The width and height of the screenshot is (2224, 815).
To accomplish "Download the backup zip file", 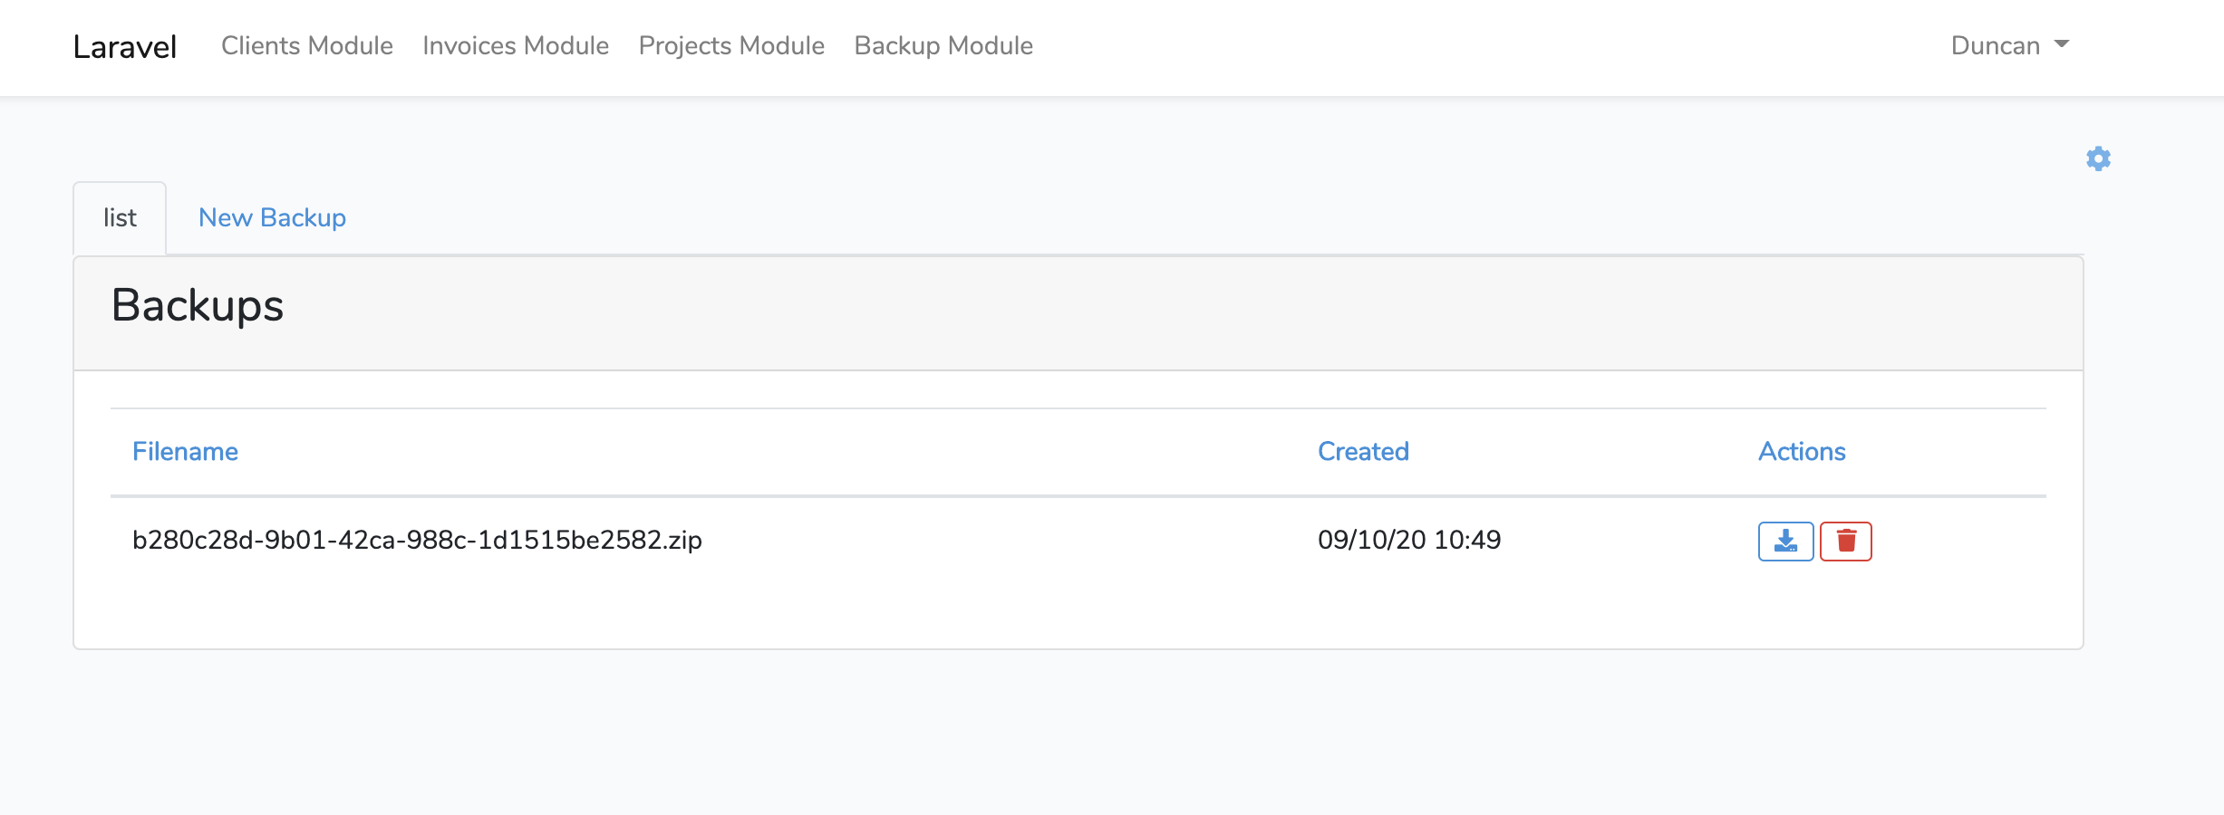I will 1785,542.
